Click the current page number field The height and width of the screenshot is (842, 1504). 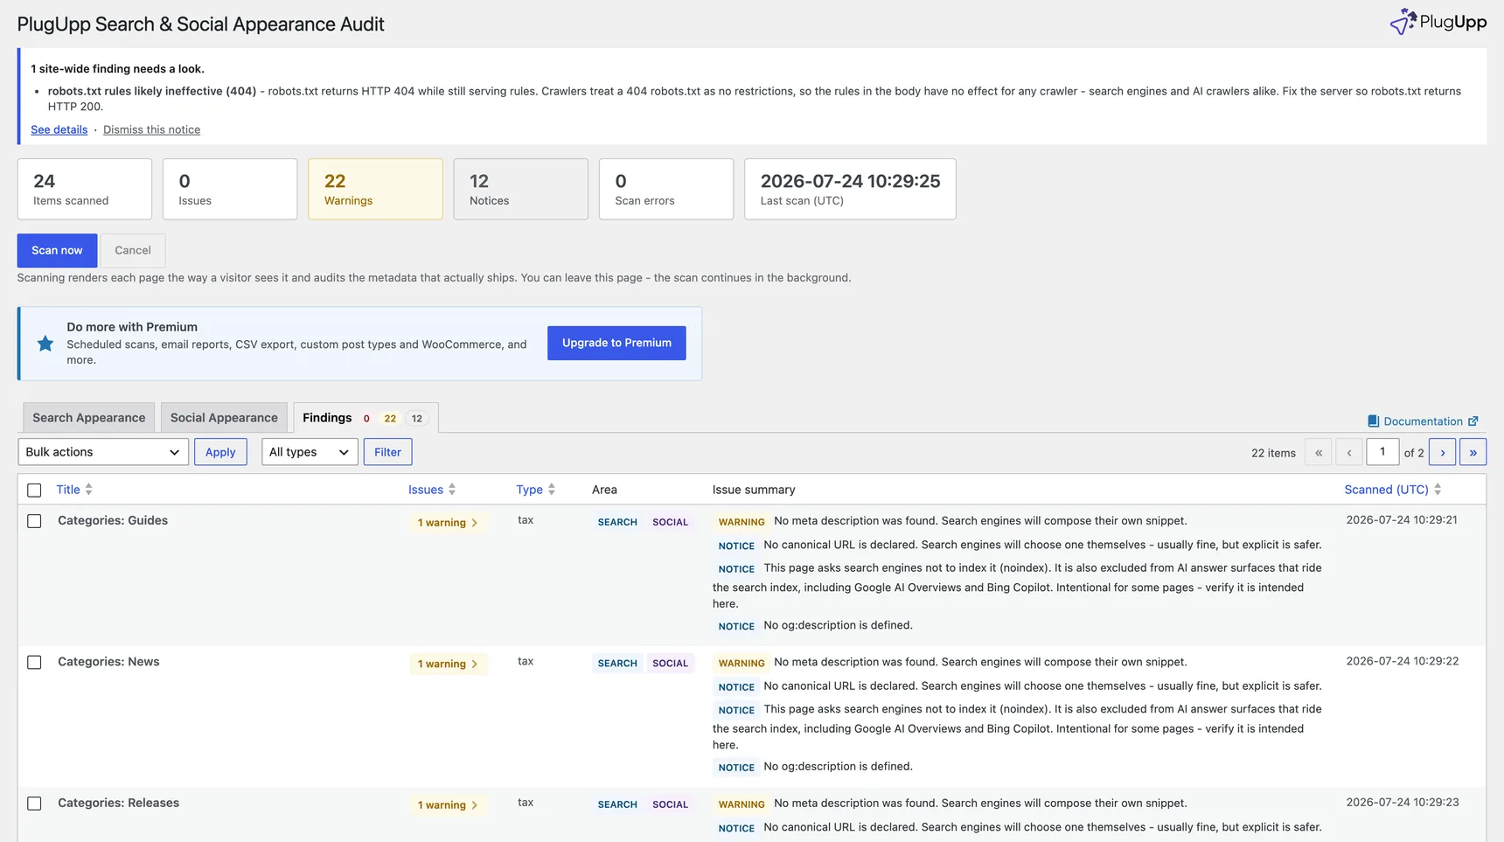(x=1382, y=452)
